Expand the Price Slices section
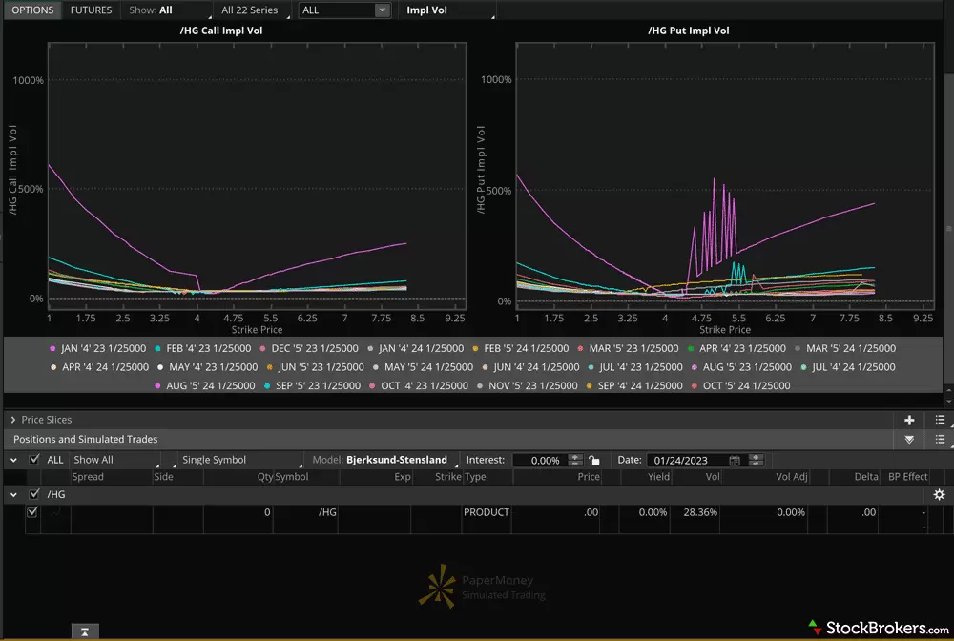The height and width of the screenshot is (641, 954). (x=13, y=420)
